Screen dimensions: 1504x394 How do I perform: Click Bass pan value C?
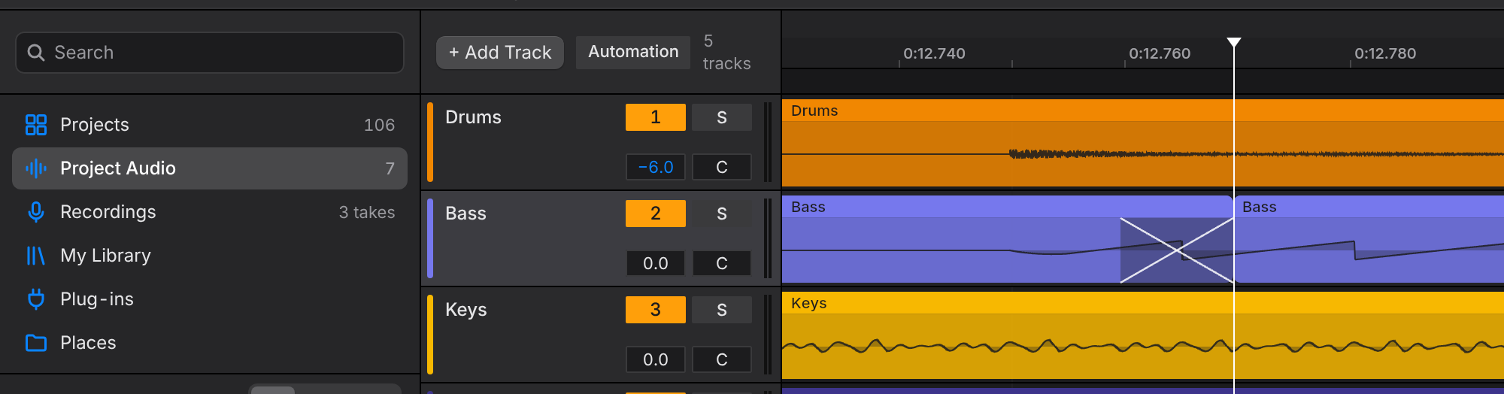coord(722,263)
